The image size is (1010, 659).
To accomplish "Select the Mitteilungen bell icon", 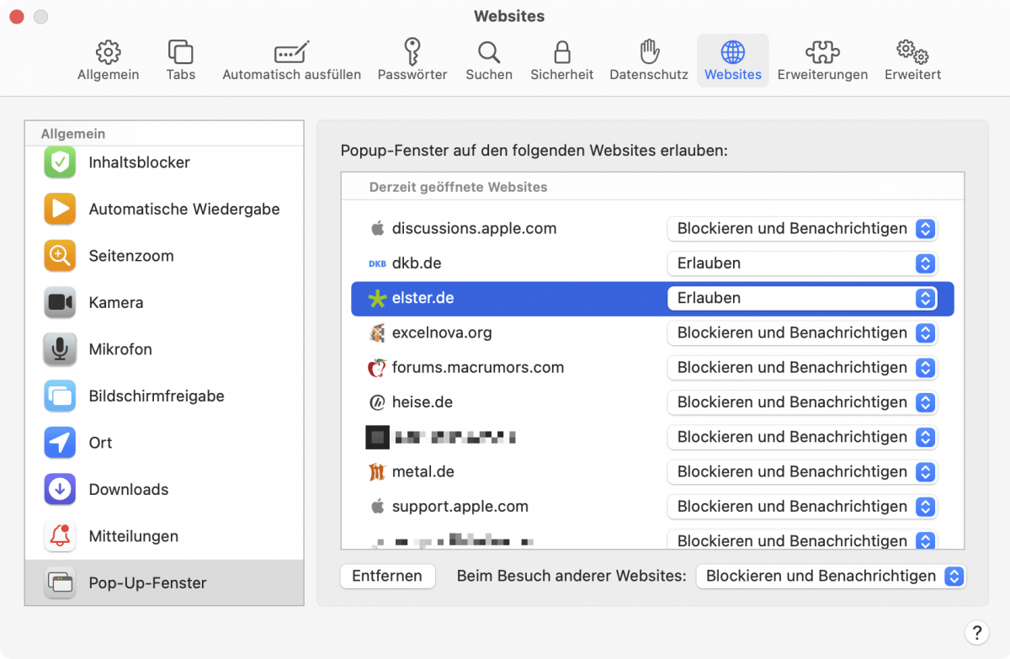I will click(60, 536).
